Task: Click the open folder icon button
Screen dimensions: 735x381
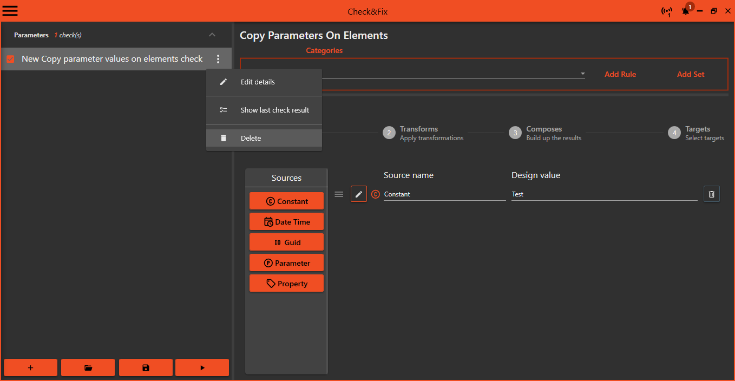Action: click(88, 367)
